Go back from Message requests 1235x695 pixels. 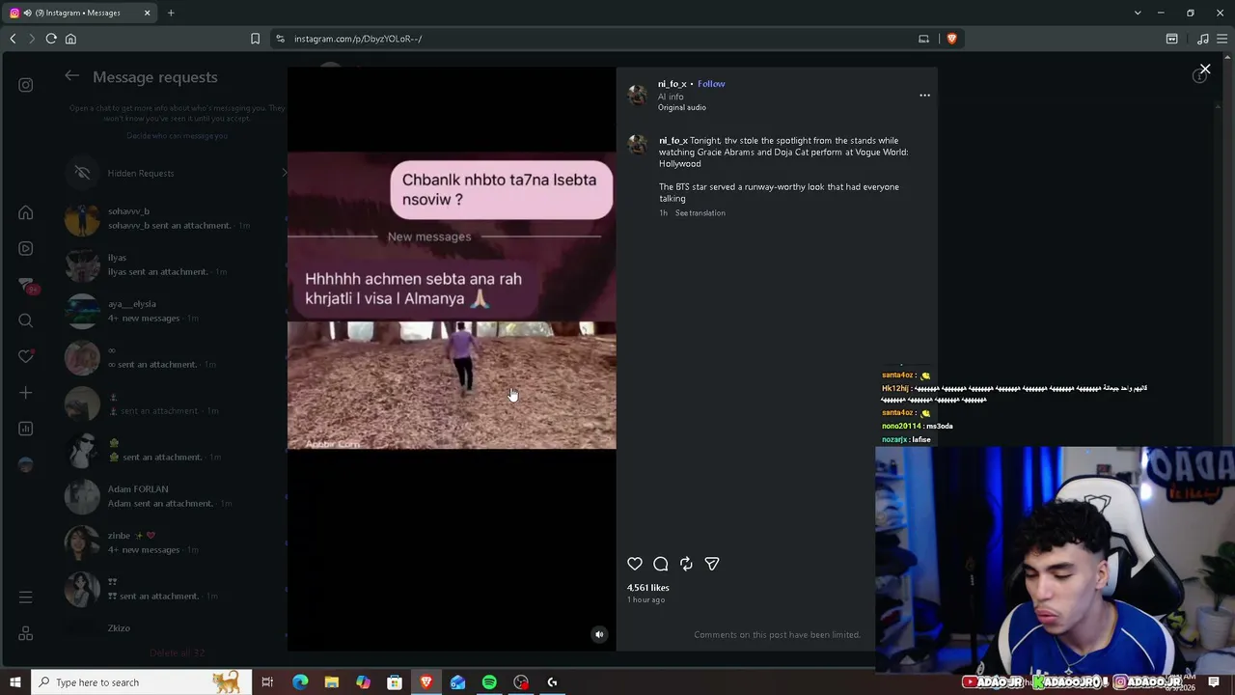71,76
